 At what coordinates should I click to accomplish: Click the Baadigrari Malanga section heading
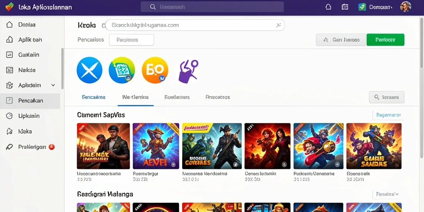pos(105,194)
